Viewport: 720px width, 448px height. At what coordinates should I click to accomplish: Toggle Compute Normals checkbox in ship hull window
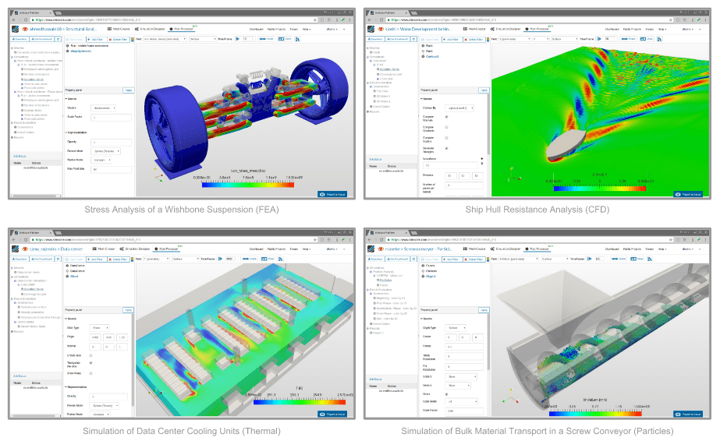tap(446, 118)
